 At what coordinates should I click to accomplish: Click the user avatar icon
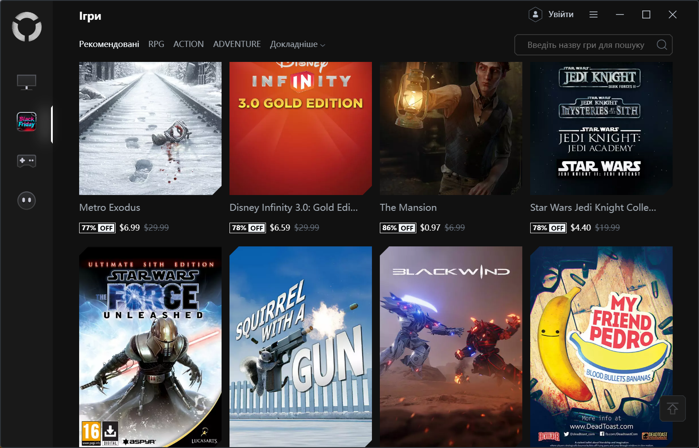[535, 14]
